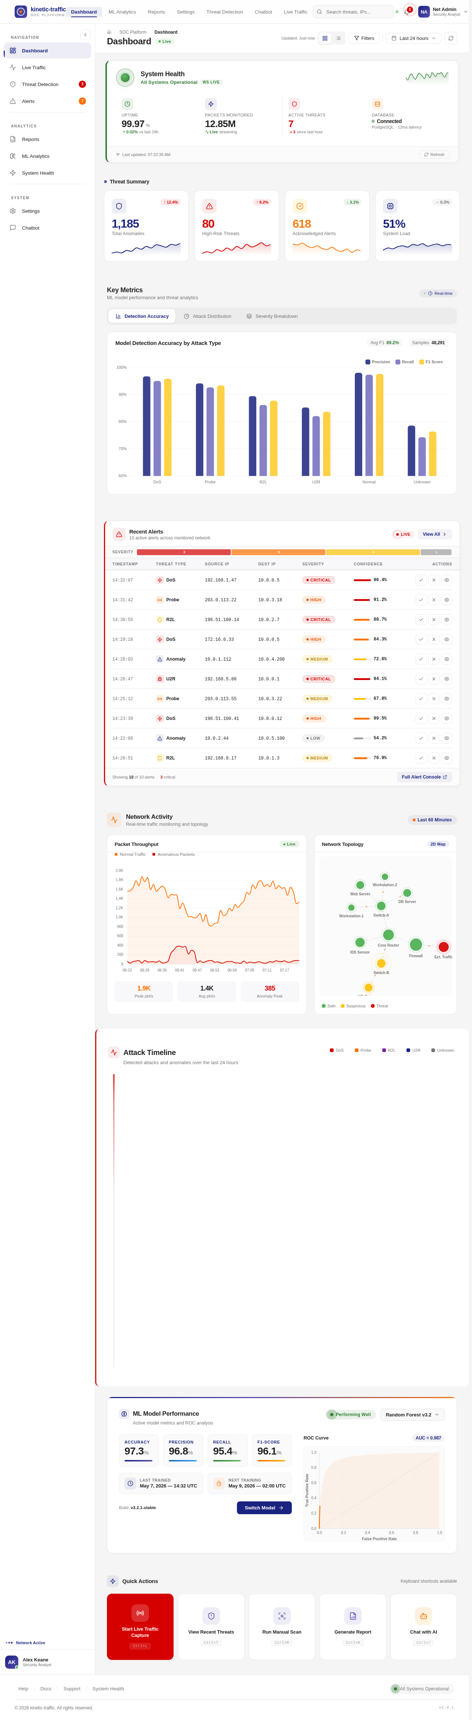This screenshot has height=1720, width=472.
Task: Open ML Analytics in the top navigation
Action: 122,12
